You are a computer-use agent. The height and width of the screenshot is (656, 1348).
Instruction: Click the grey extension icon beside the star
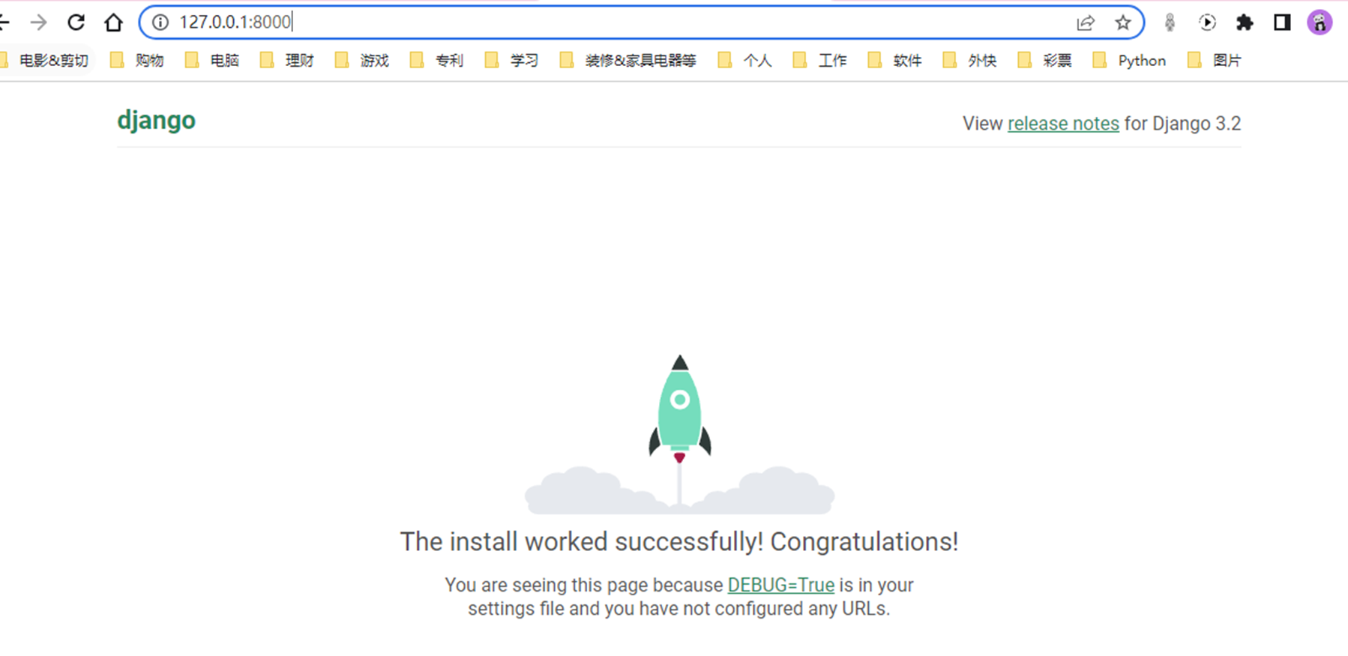[1170, 22]
